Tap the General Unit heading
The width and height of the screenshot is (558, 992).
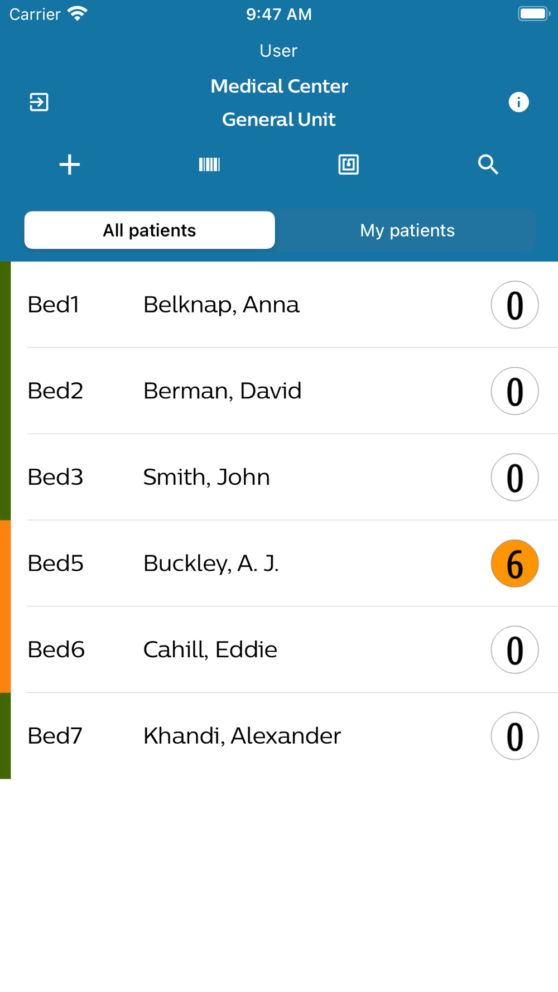279,119
